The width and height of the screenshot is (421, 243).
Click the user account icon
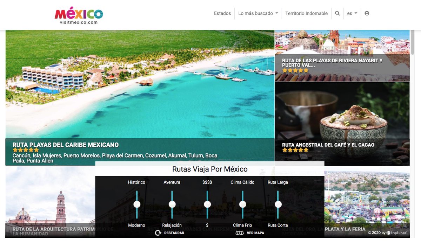point(367,13)
